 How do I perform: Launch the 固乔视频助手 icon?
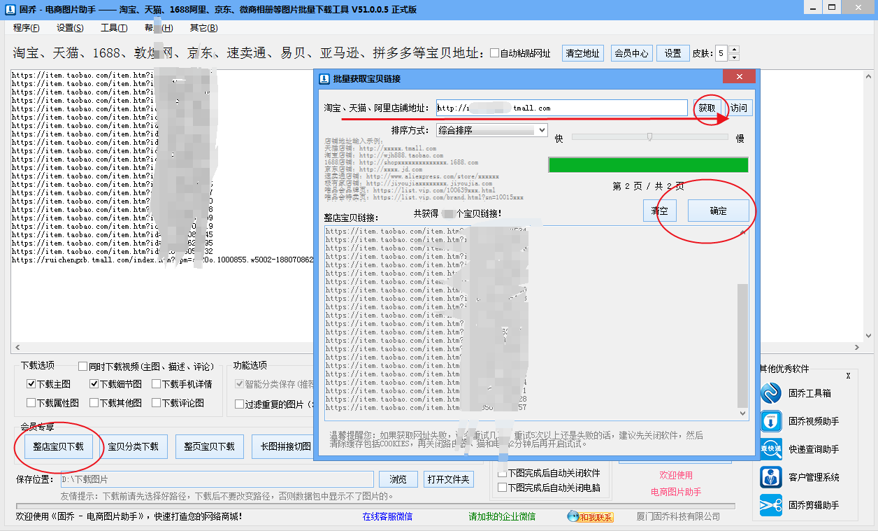[x=771, y=421]
